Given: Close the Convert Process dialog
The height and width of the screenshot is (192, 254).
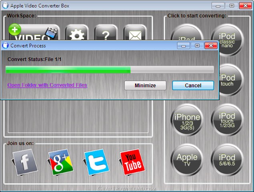Looking at the screenshot, I should tap(211, 46).
